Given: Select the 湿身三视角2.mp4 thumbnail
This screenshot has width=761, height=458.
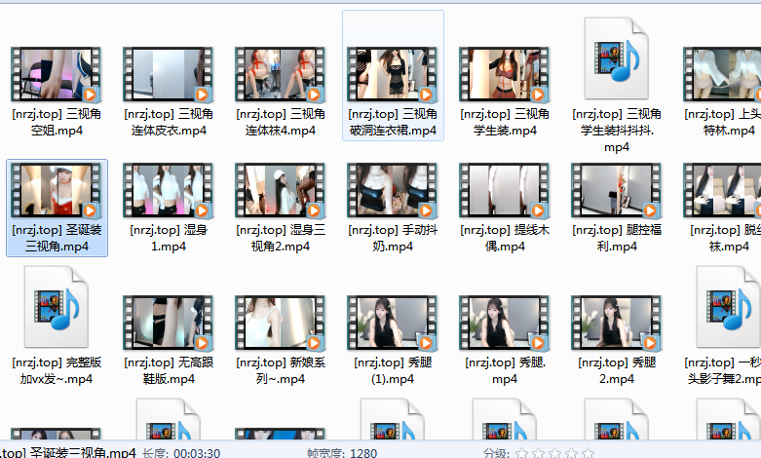Looking at the screenshot, I should [x=280, y=190].
